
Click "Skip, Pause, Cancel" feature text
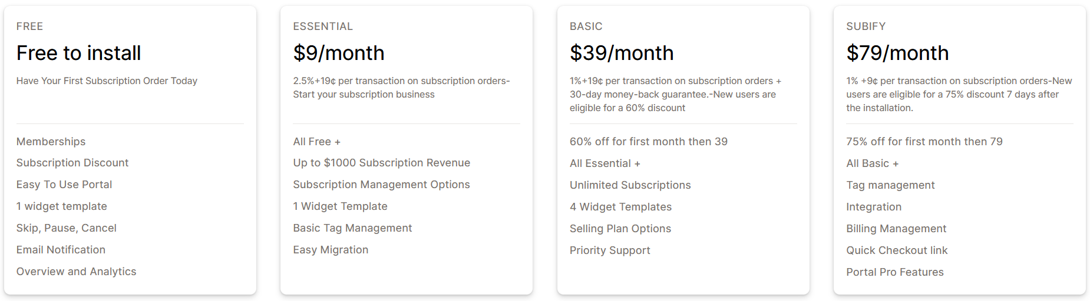click(66, 228)
